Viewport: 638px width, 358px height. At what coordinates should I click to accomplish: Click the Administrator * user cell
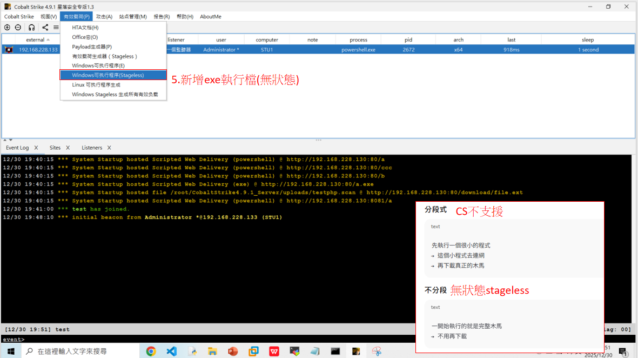221,50
